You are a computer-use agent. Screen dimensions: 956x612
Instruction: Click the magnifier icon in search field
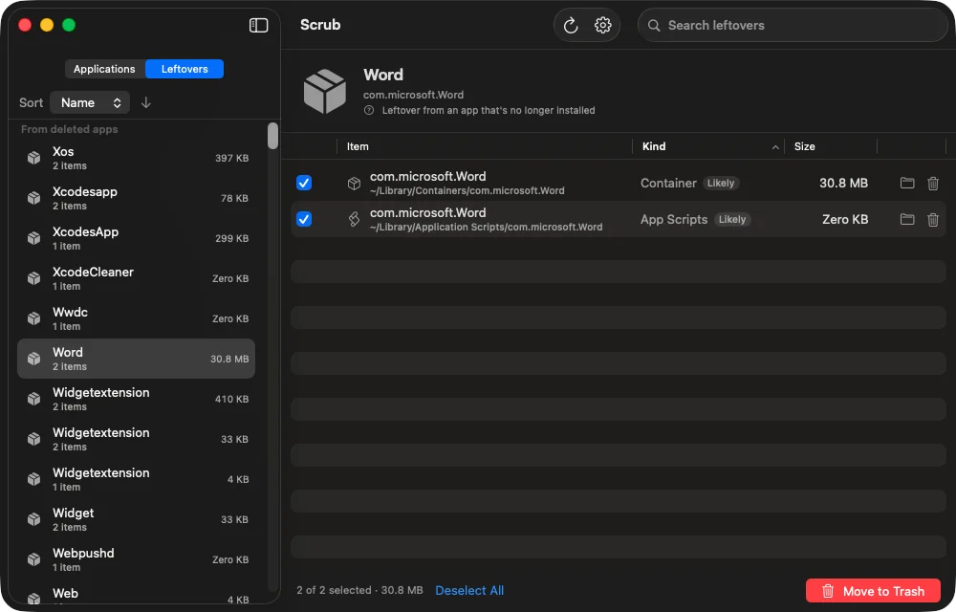[x=654, y=26]
